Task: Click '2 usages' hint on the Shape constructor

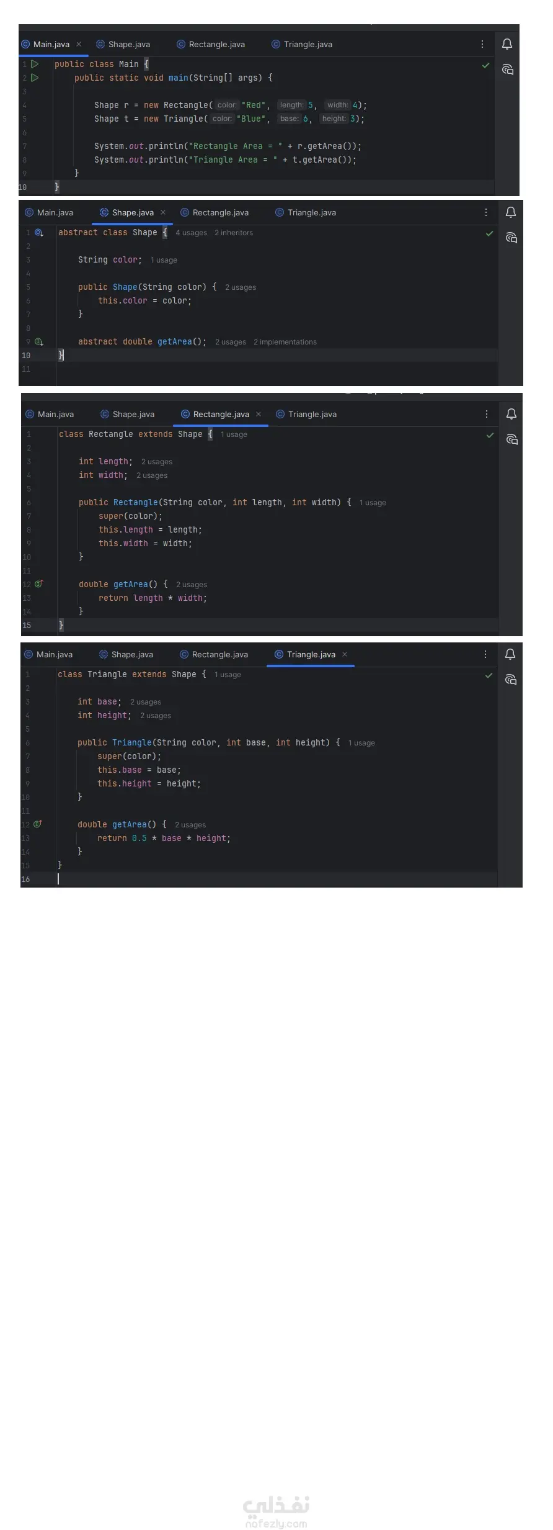Action: tap(241, 287)
